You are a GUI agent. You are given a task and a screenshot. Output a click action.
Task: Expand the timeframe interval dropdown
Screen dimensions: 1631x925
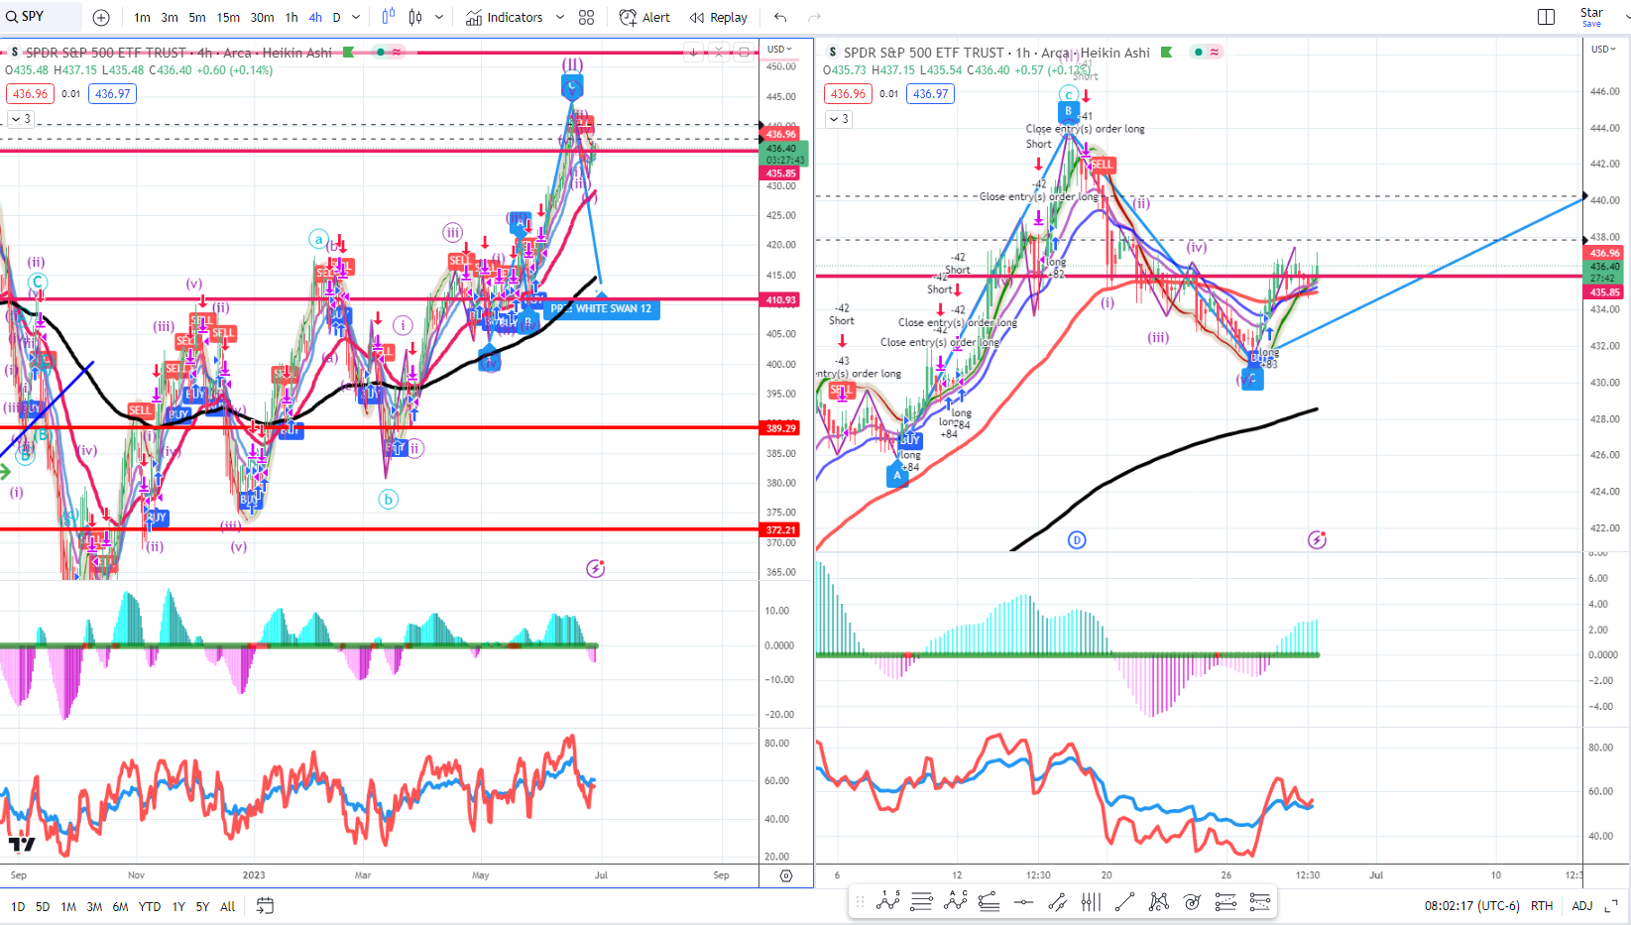(x=356, y=18)
